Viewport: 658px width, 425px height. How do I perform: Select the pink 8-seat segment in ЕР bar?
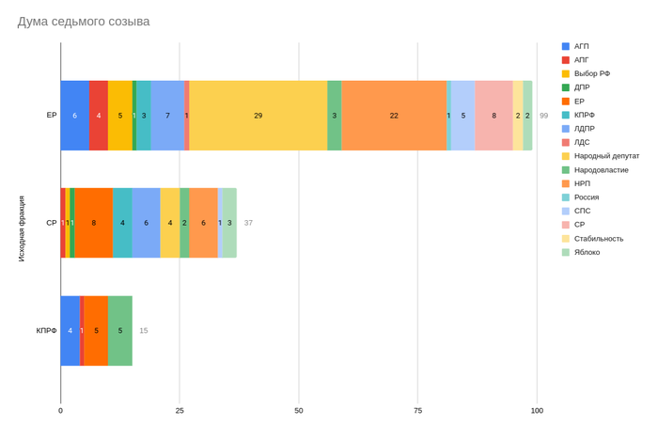[x=493, y=116]
